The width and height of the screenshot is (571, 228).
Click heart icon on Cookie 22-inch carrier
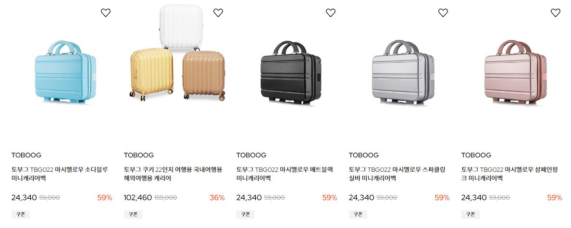(218, 13)
